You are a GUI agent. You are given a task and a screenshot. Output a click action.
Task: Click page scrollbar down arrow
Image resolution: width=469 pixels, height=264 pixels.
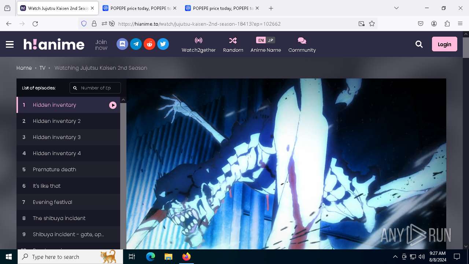pyautogui.click(x=466, y=246)
